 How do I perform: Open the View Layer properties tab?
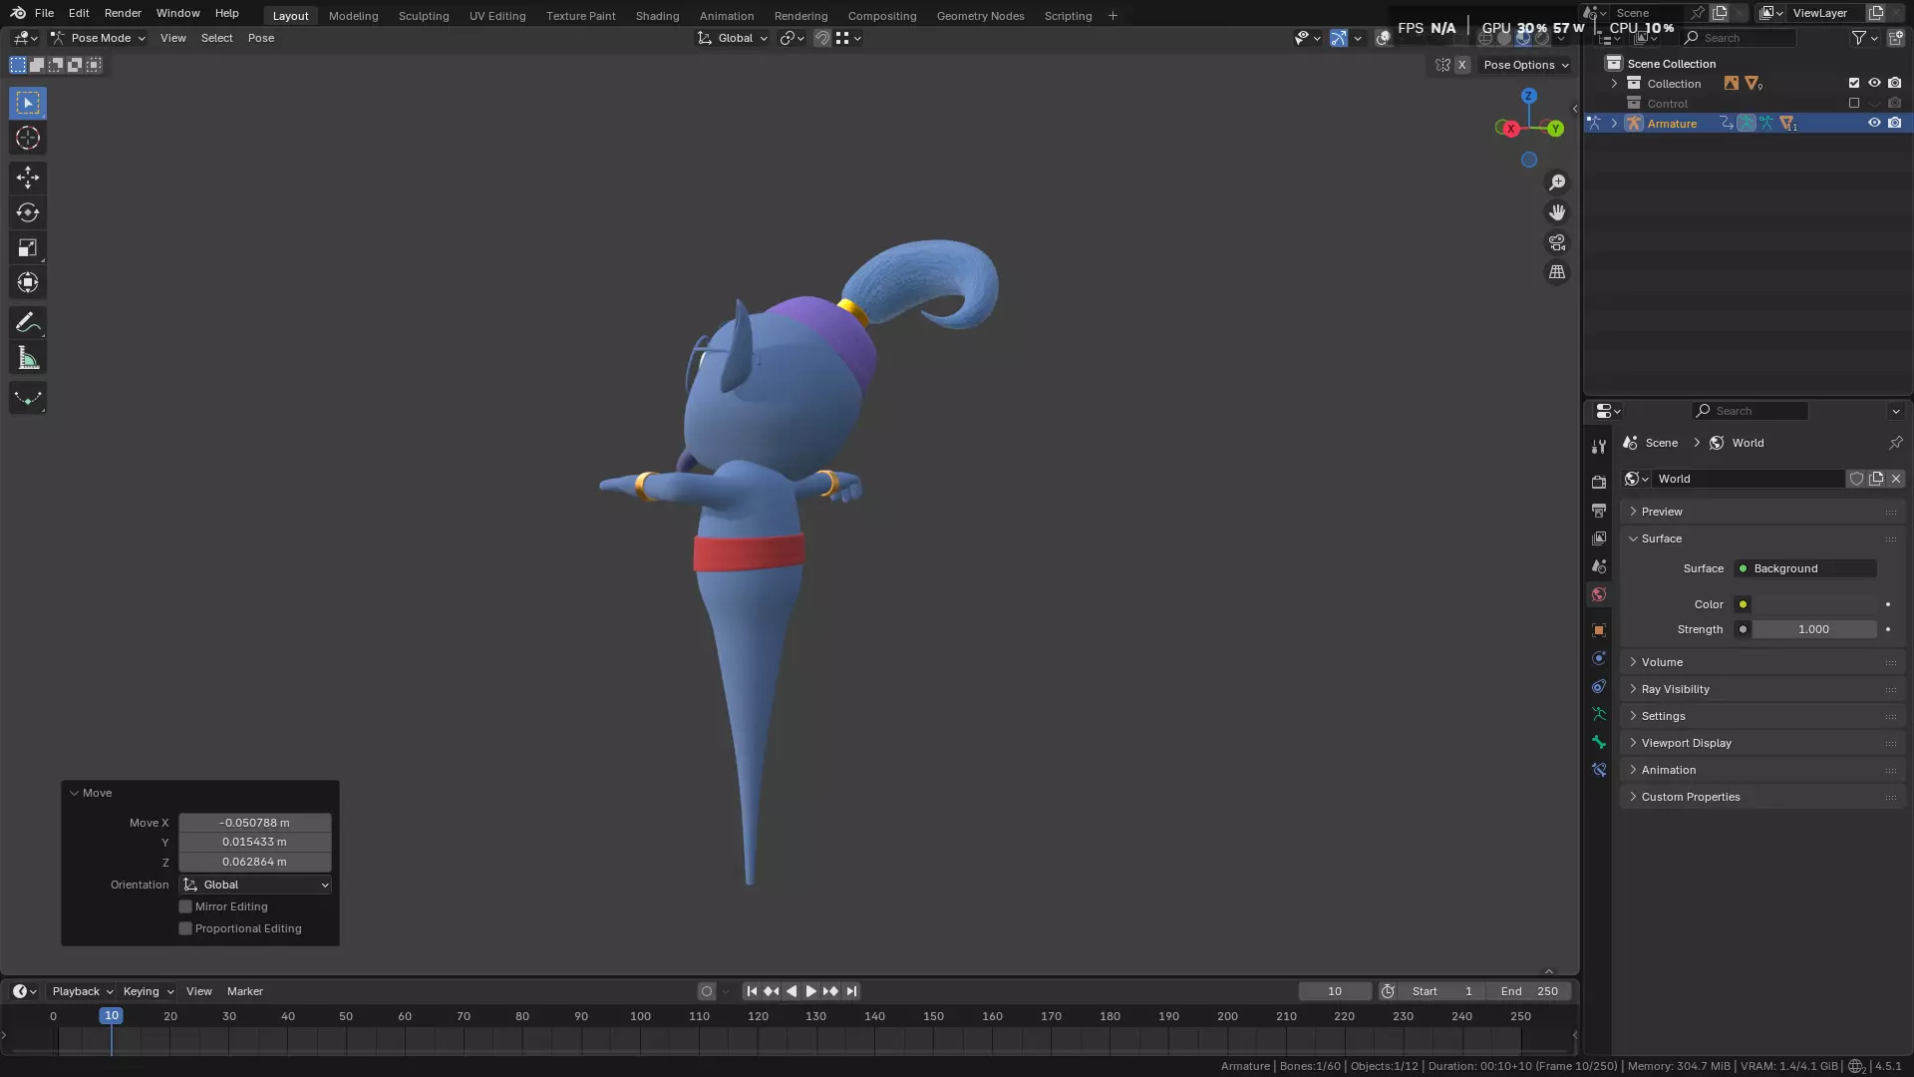pos(1599,538)
